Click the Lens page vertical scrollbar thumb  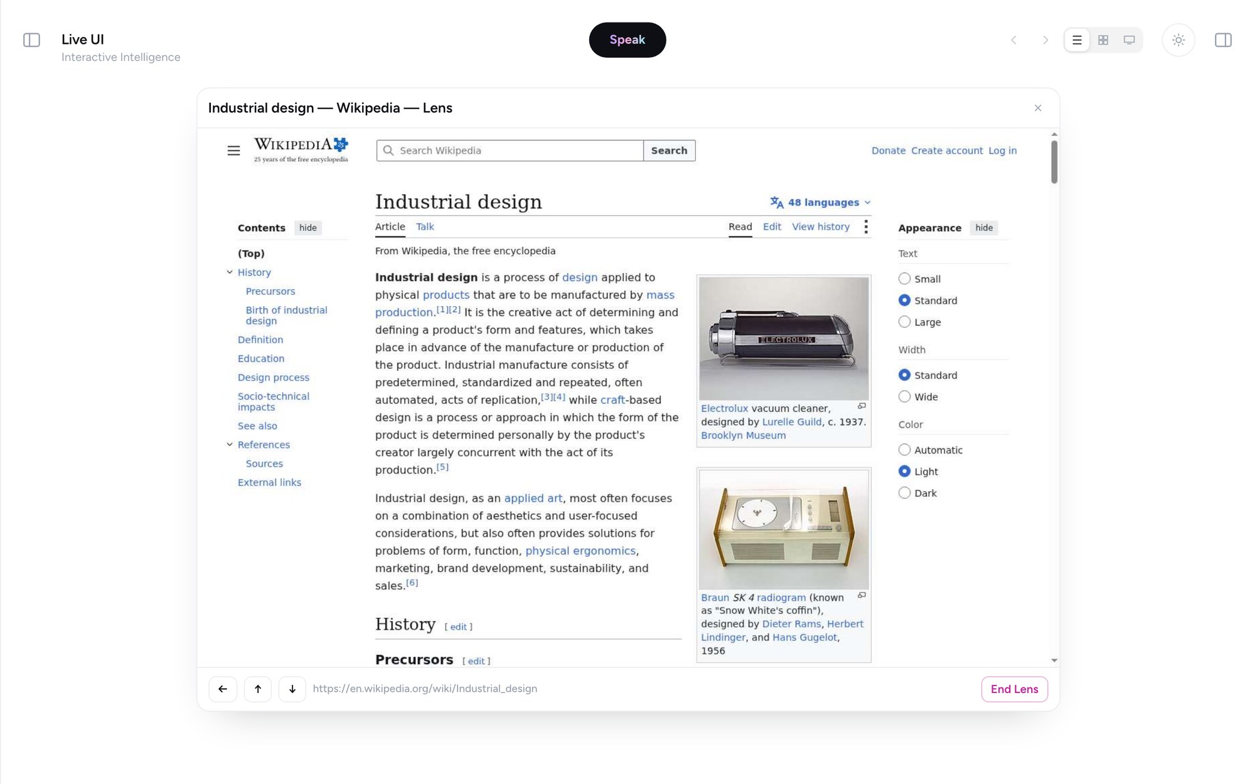coord(1054,162)
